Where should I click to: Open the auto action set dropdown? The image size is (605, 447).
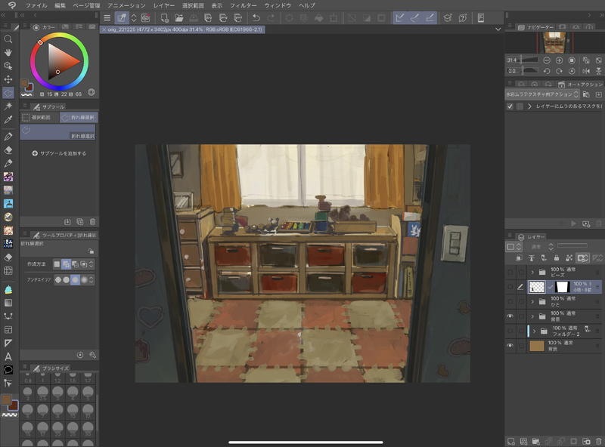click(542, 94)
